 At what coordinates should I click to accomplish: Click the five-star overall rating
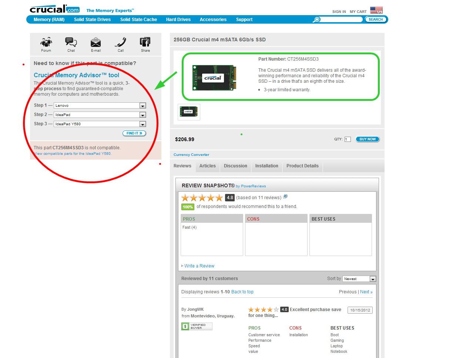(202, 198)
